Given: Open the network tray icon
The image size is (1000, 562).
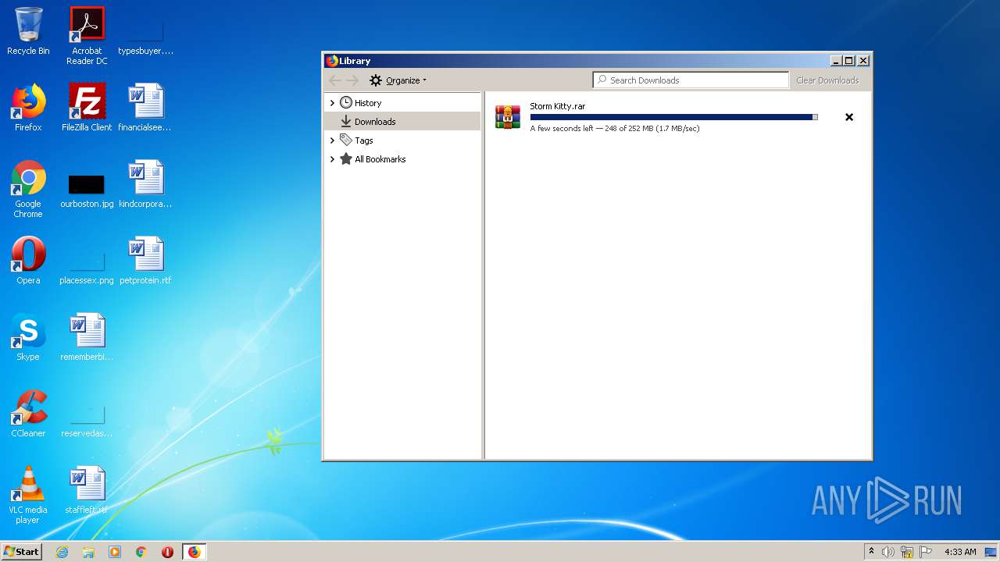Looking at the screenshot, I should coord(907,552).
